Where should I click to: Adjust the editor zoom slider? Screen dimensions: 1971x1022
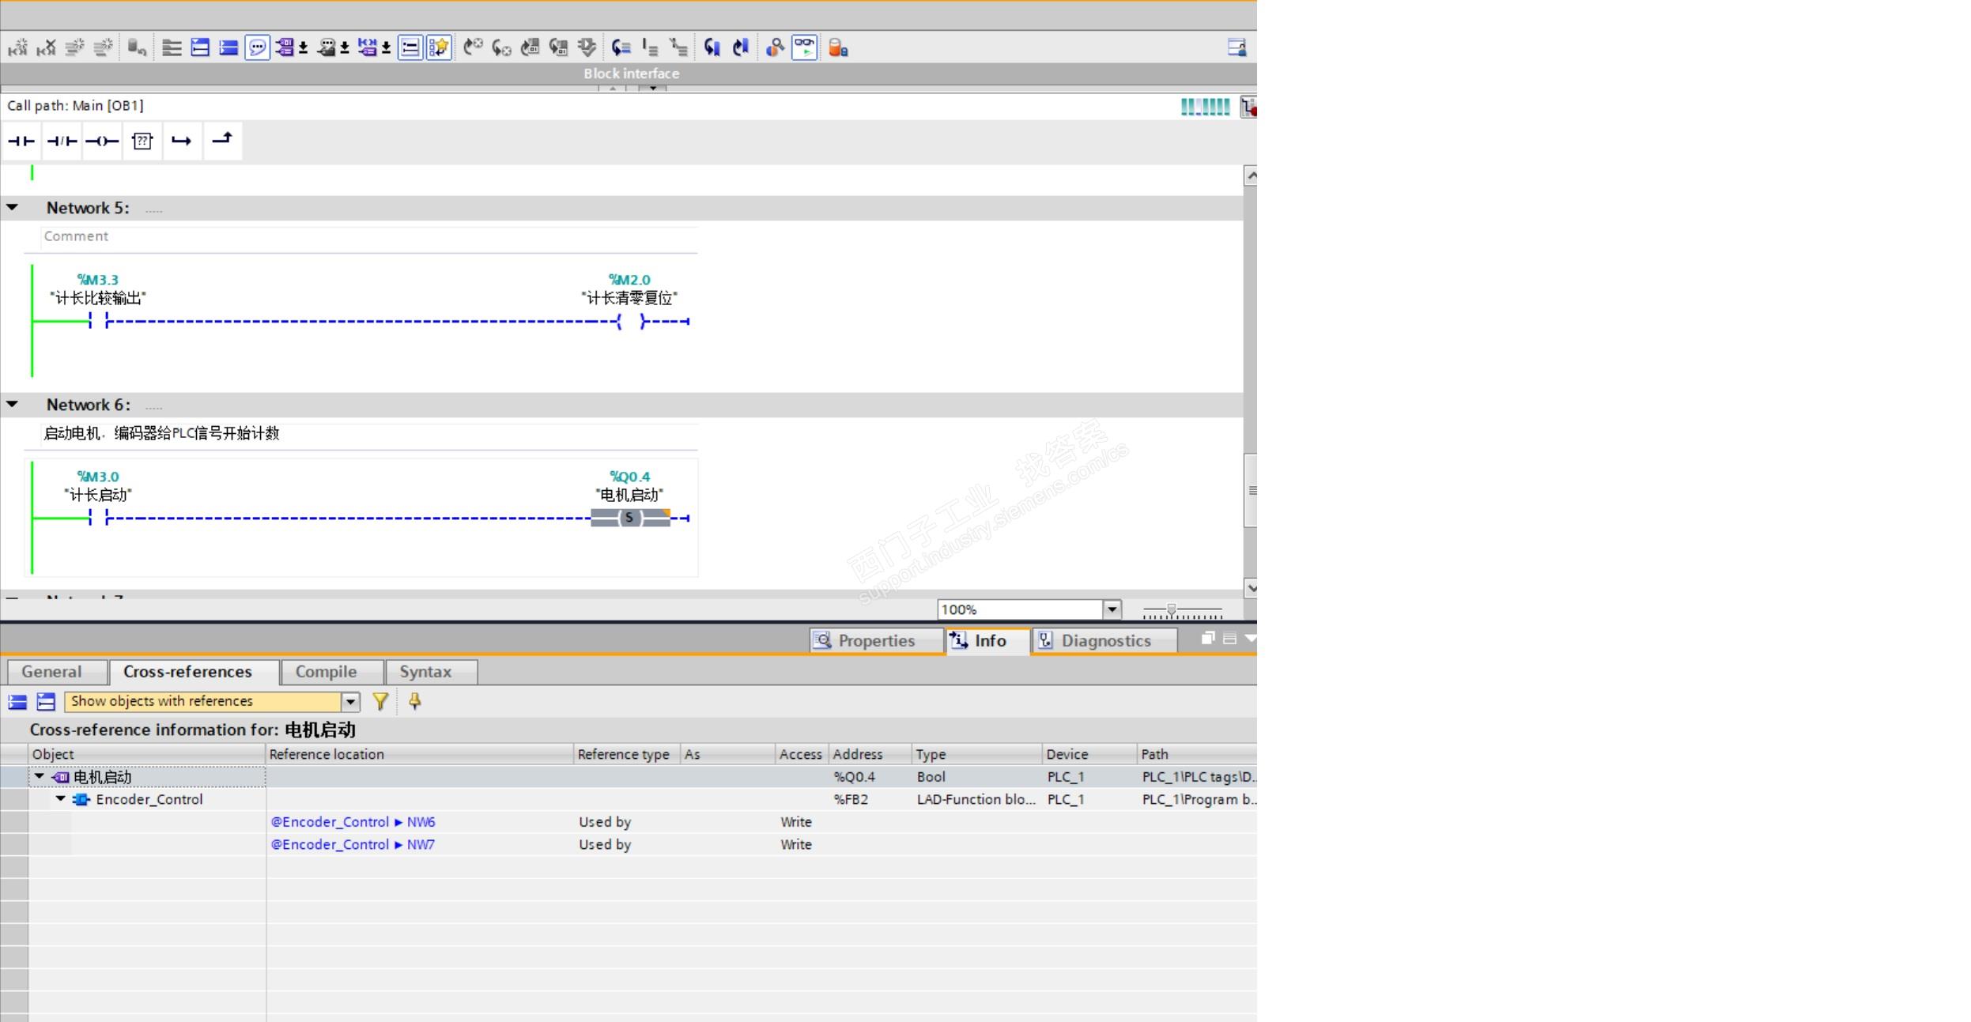[x=1172, y=611]
